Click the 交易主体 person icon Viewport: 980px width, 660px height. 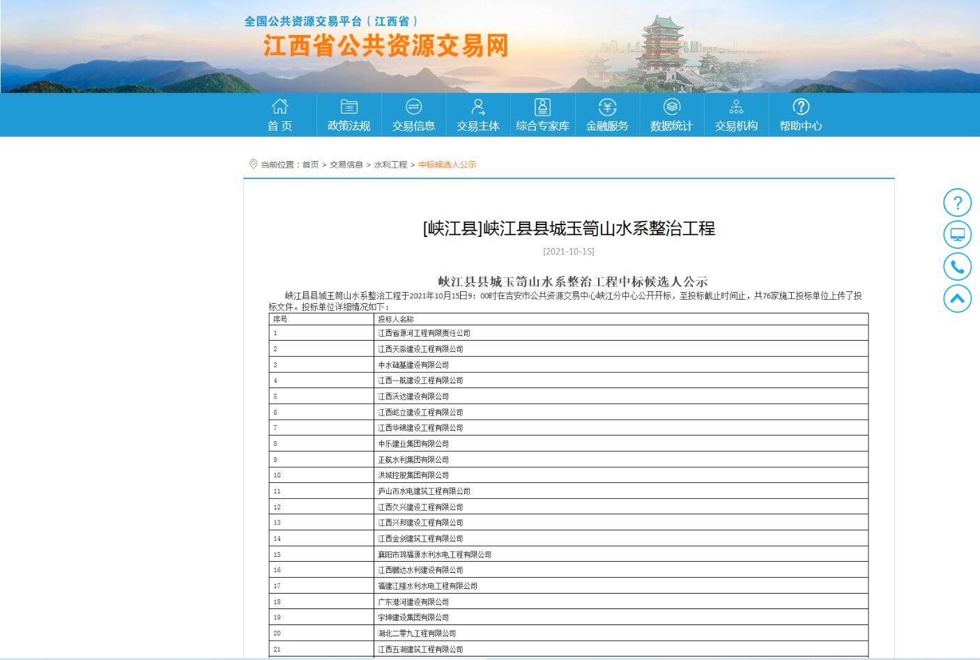point(478,107)
